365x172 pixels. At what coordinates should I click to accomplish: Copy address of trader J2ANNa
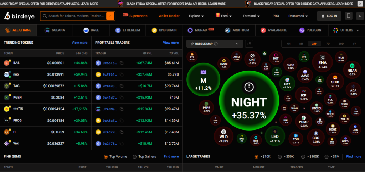(122, 109)
